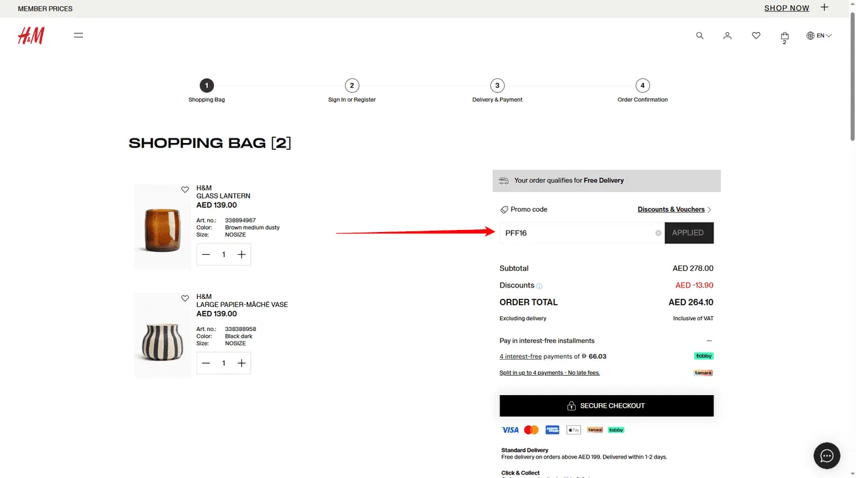Click the tamara icon below checkout
This screenshot has width=856, height=478.
point(595,430)
